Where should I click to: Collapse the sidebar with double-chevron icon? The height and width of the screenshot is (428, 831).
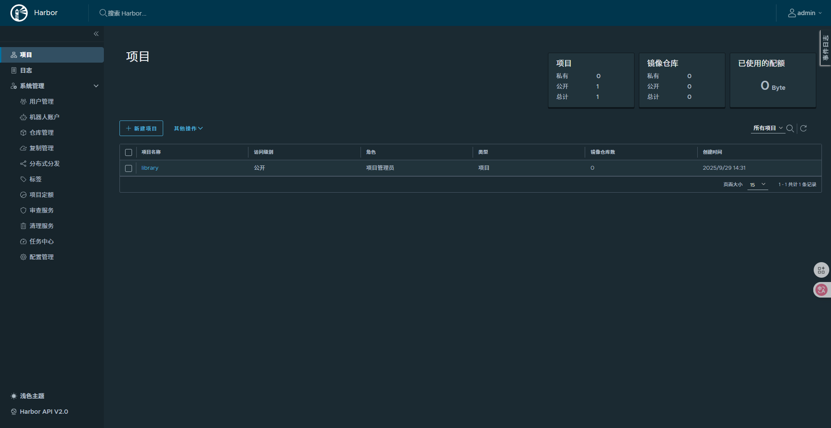(96, 34)
